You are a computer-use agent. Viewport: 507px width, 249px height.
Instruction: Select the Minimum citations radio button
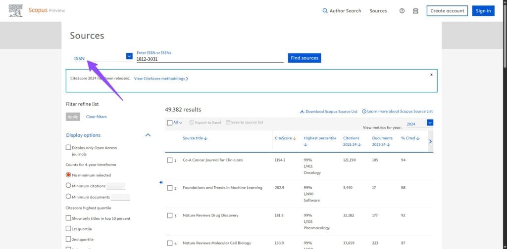coord(68,185)
